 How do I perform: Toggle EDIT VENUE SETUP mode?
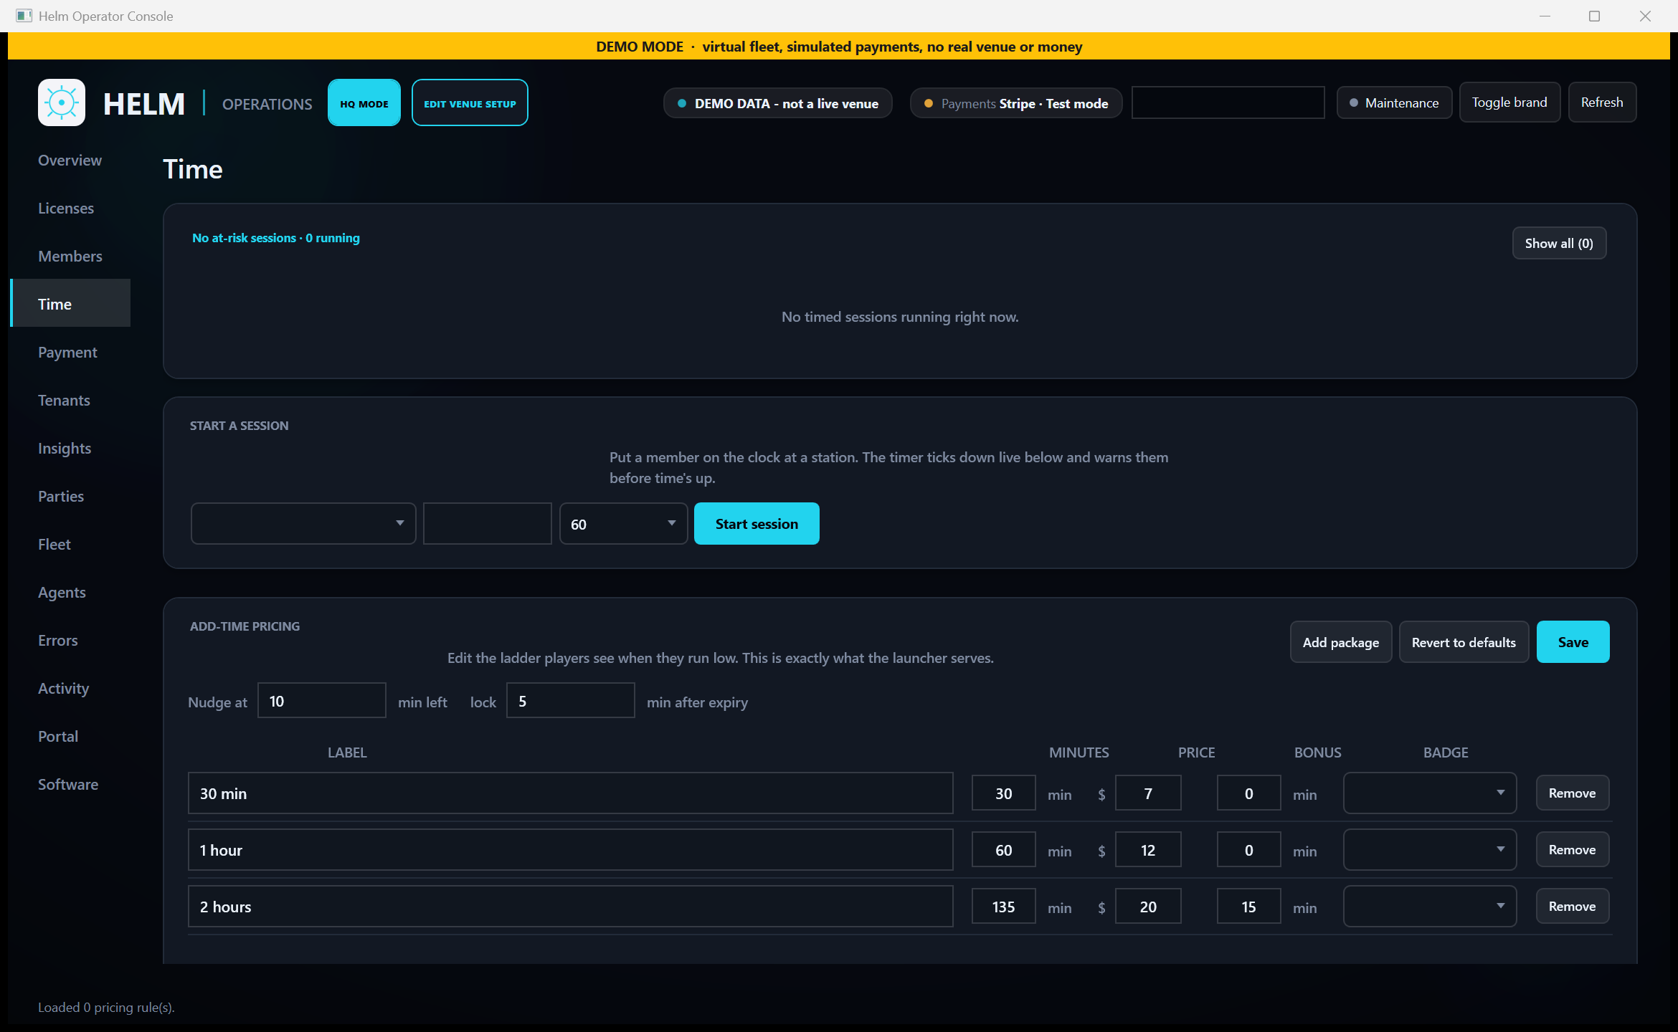[470, 102]
